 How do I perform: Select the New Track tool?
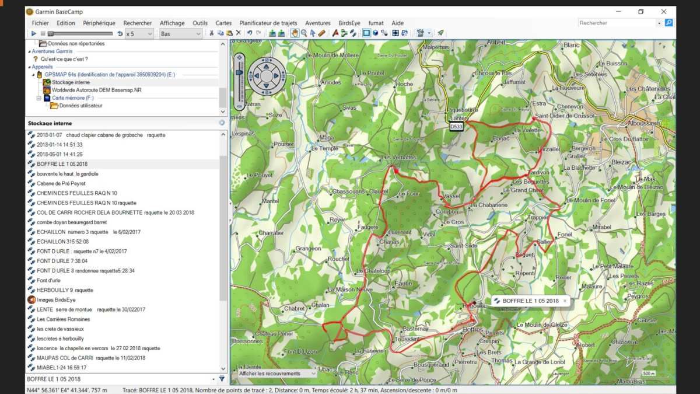pyautogui.click(x=353, y=33)
